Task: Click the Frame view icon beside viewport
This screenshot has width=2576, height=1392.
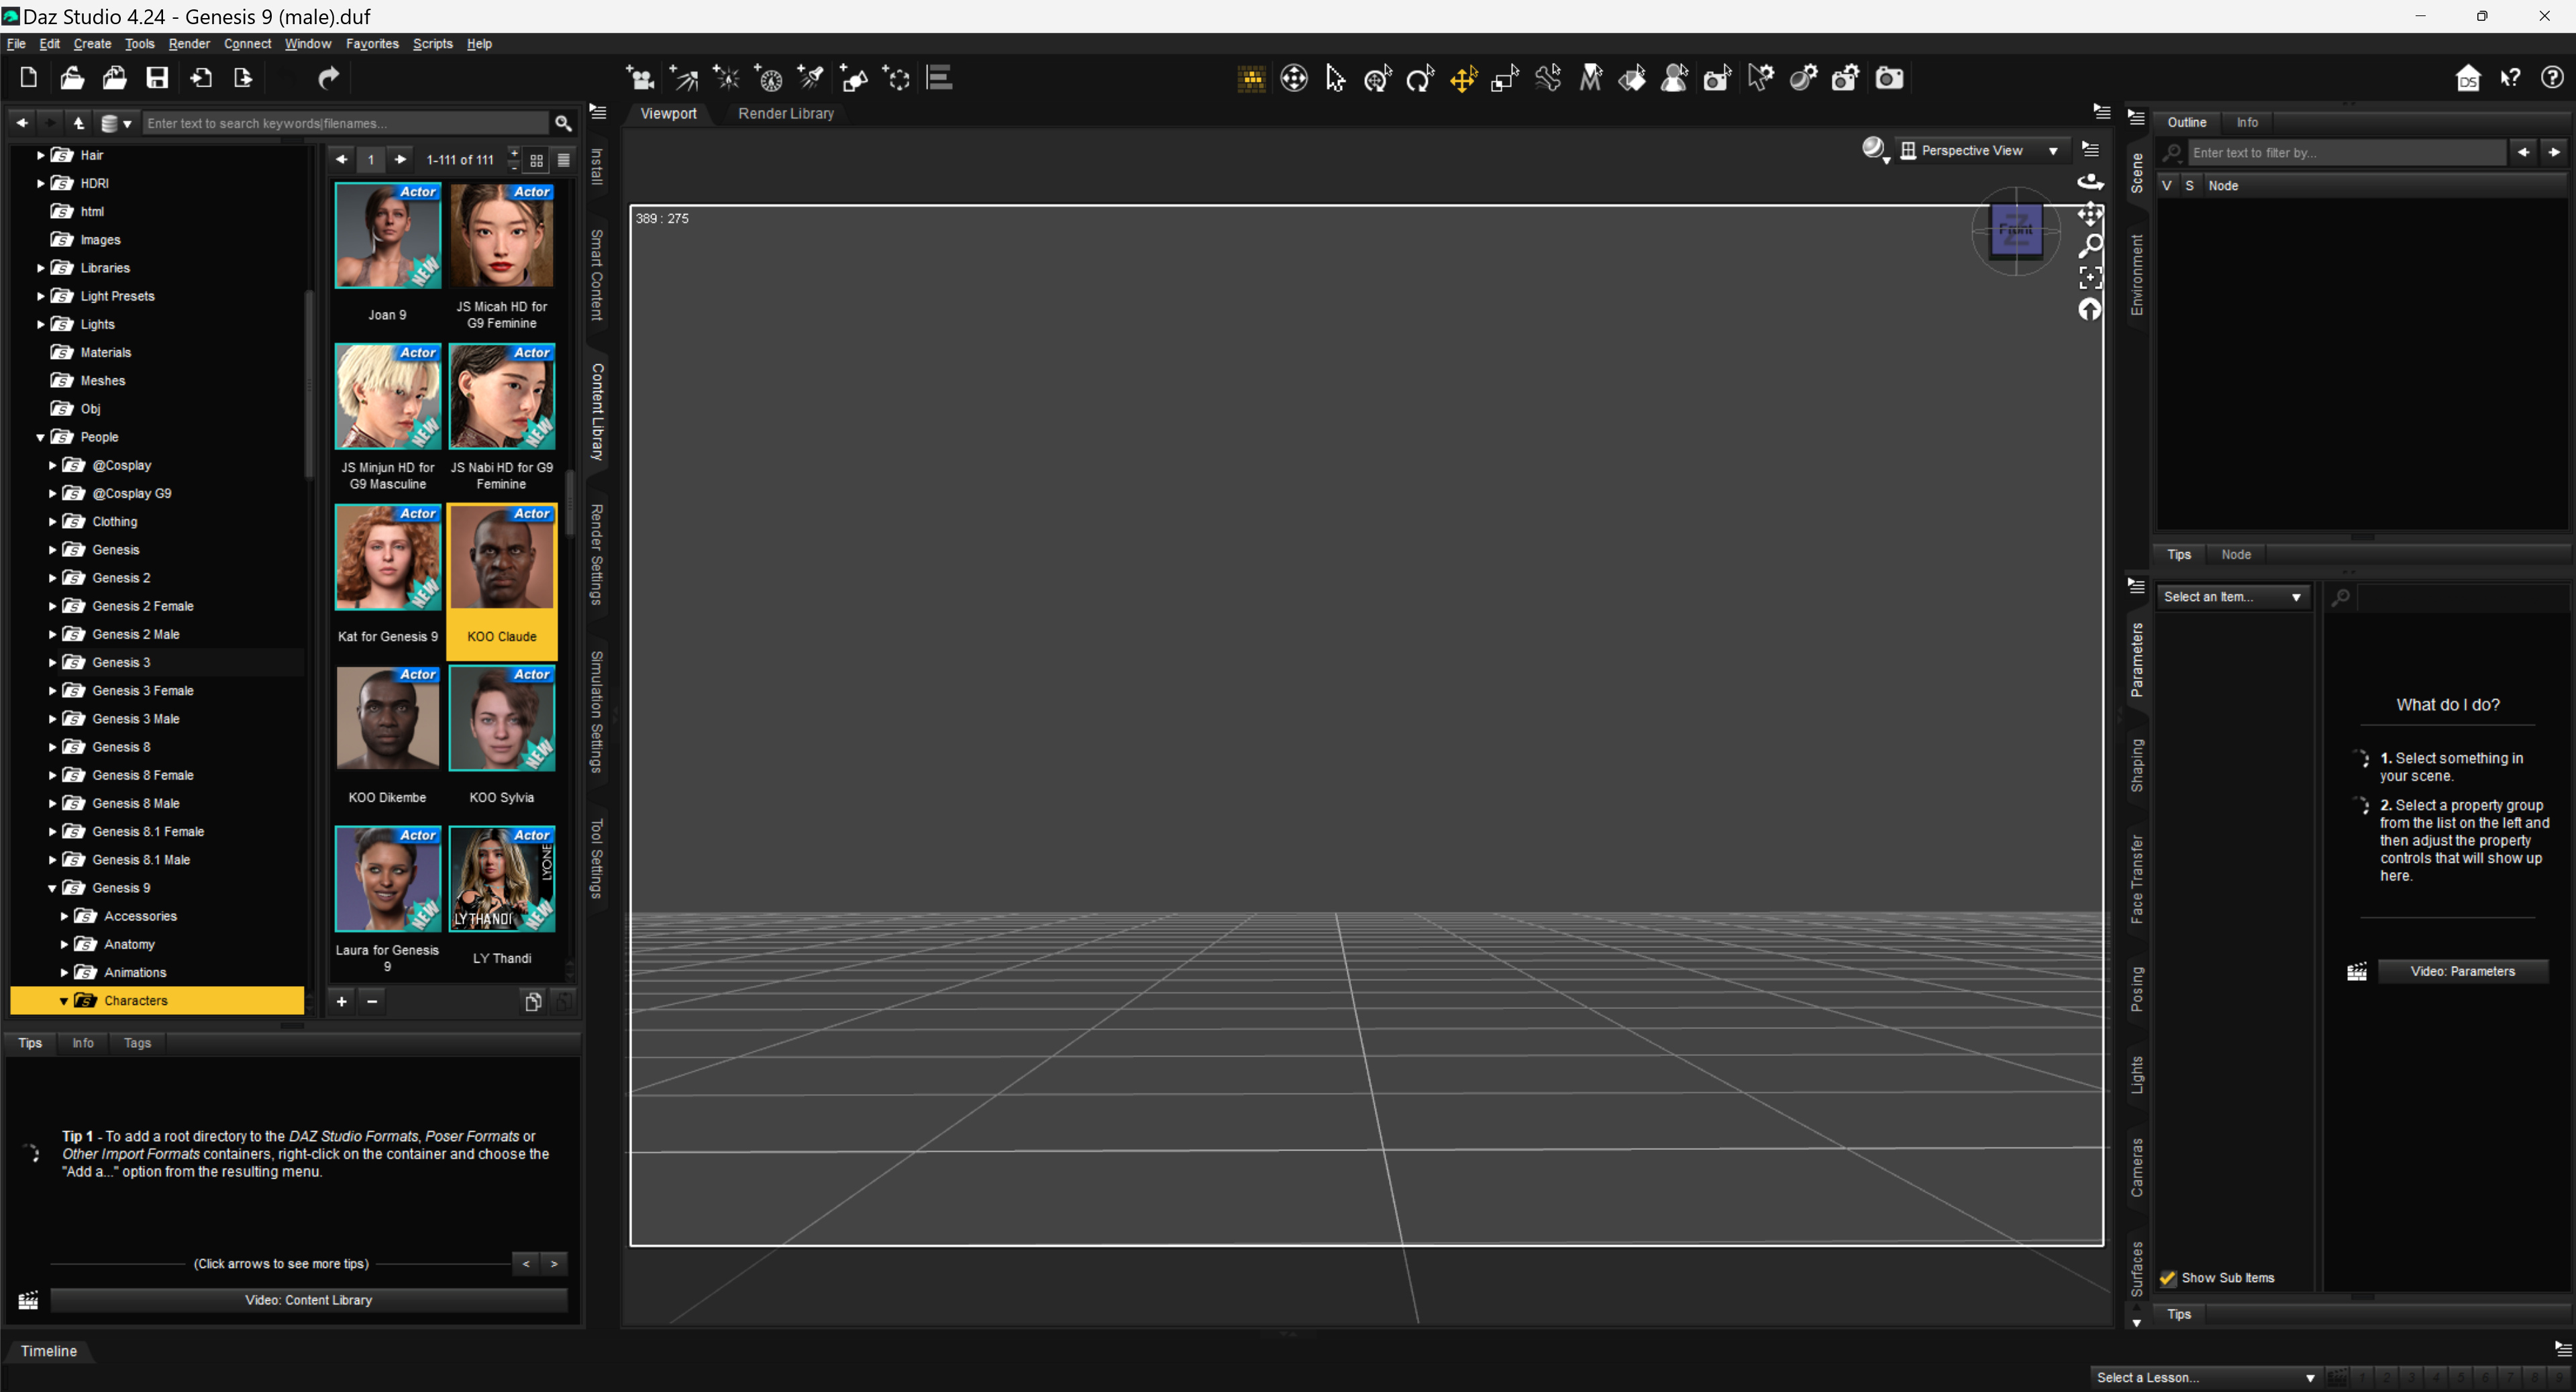Action: (2090, 277)
